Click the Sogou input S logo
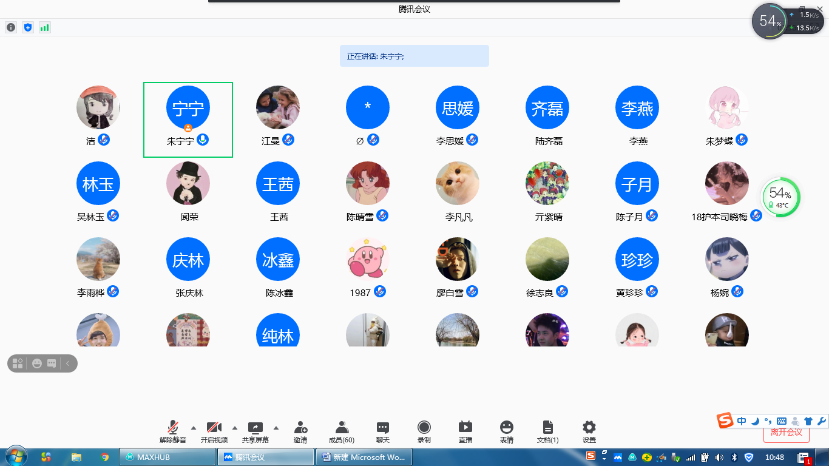The height and width of the screenshot is (466, 829). 725,421
